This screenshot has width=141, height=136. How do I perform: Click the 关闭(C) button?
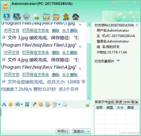point(62,131)
